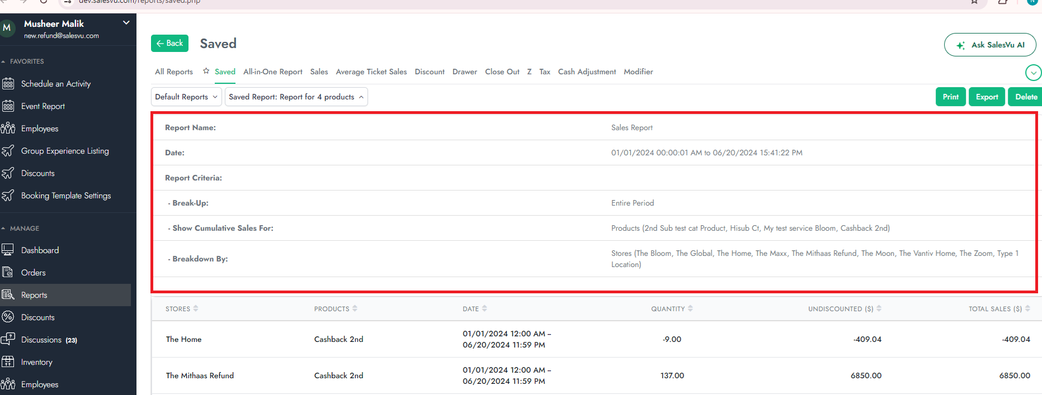Image resolution: width=1042 pixels, height=395 pixels.
Task: Switch to the Tax tab
Action: point(545,72)
